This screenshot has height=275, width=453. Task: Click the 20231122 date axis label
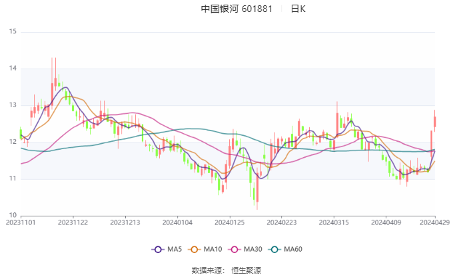click(x=73, y=222)
